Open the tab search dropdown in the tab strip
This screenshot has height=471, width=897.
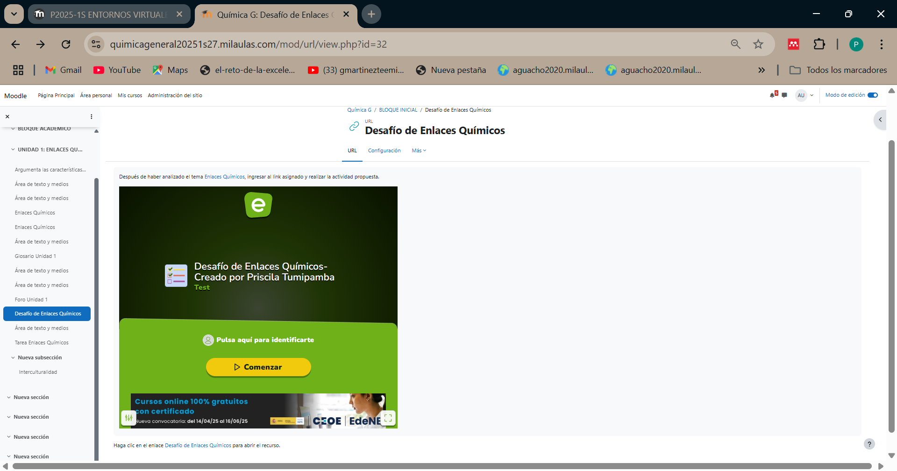tap(14, 14)
